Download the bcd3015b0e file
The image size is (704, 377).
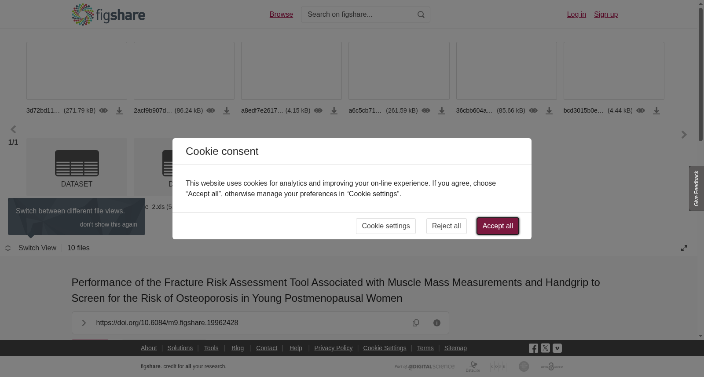click(656, 111)
